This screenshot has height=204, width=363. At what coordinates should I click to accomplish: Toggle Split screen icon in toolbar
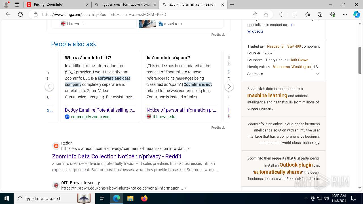coord(295,14)
